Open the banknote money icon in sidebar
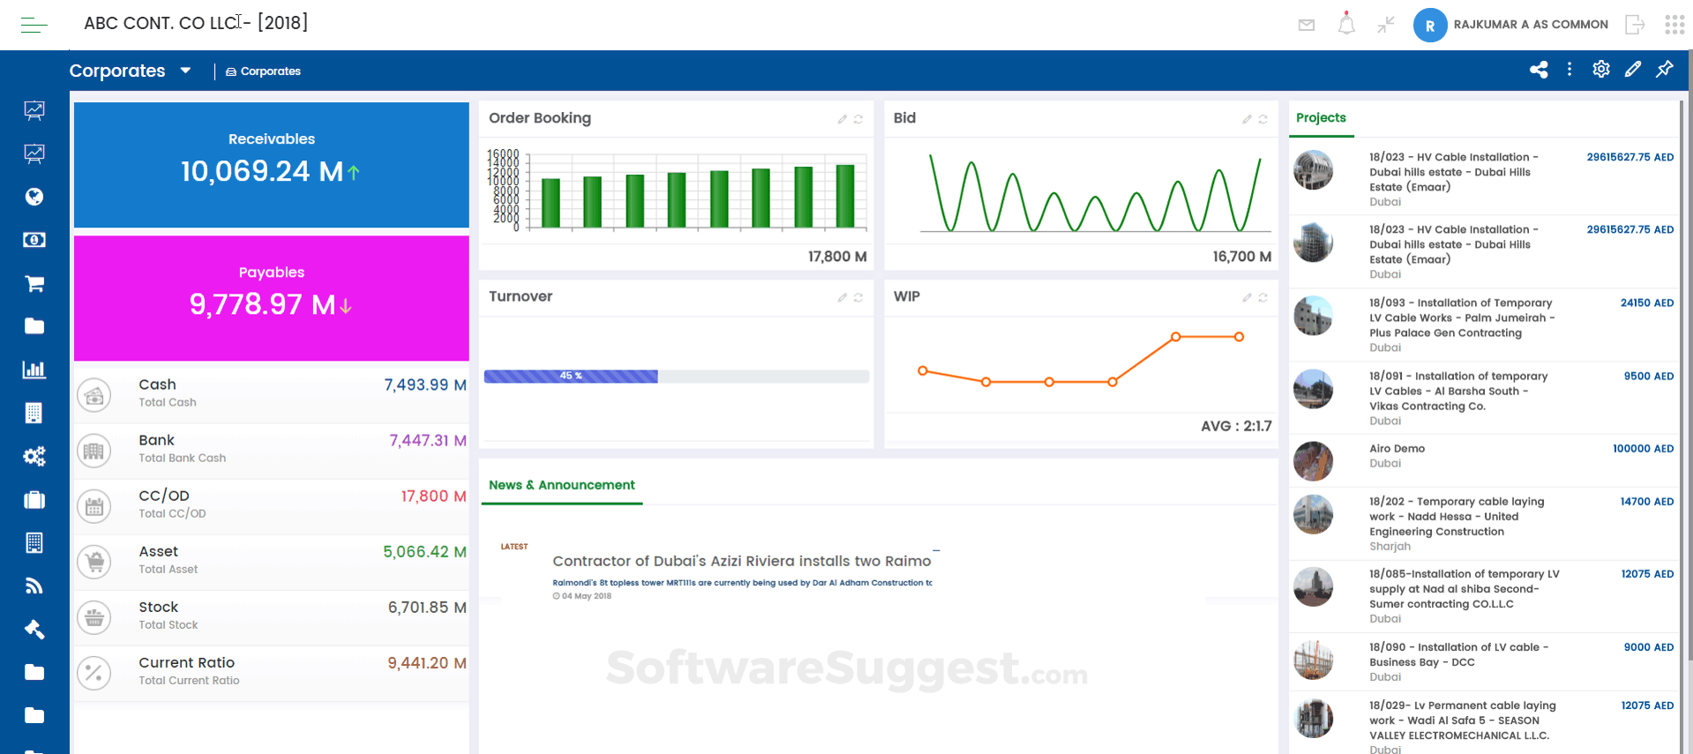Screen dimensions: 1693x754 click(x=34, y=240)
